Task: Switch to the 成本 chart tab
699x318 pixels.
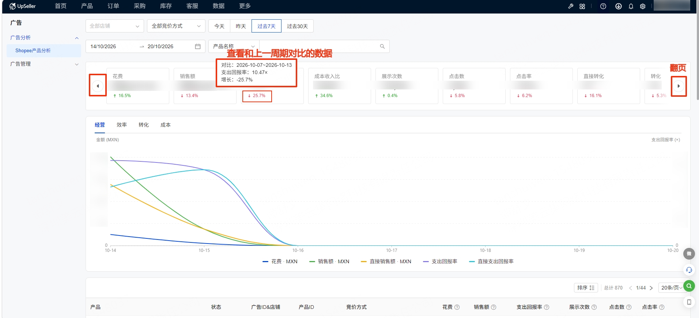Action: (166, 125)
